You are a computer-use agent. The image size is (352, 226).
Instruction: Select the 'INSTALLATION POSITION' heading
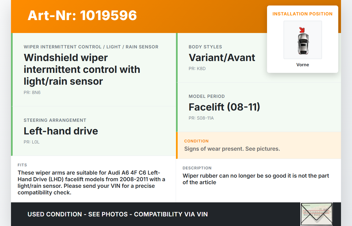point(302,14)
